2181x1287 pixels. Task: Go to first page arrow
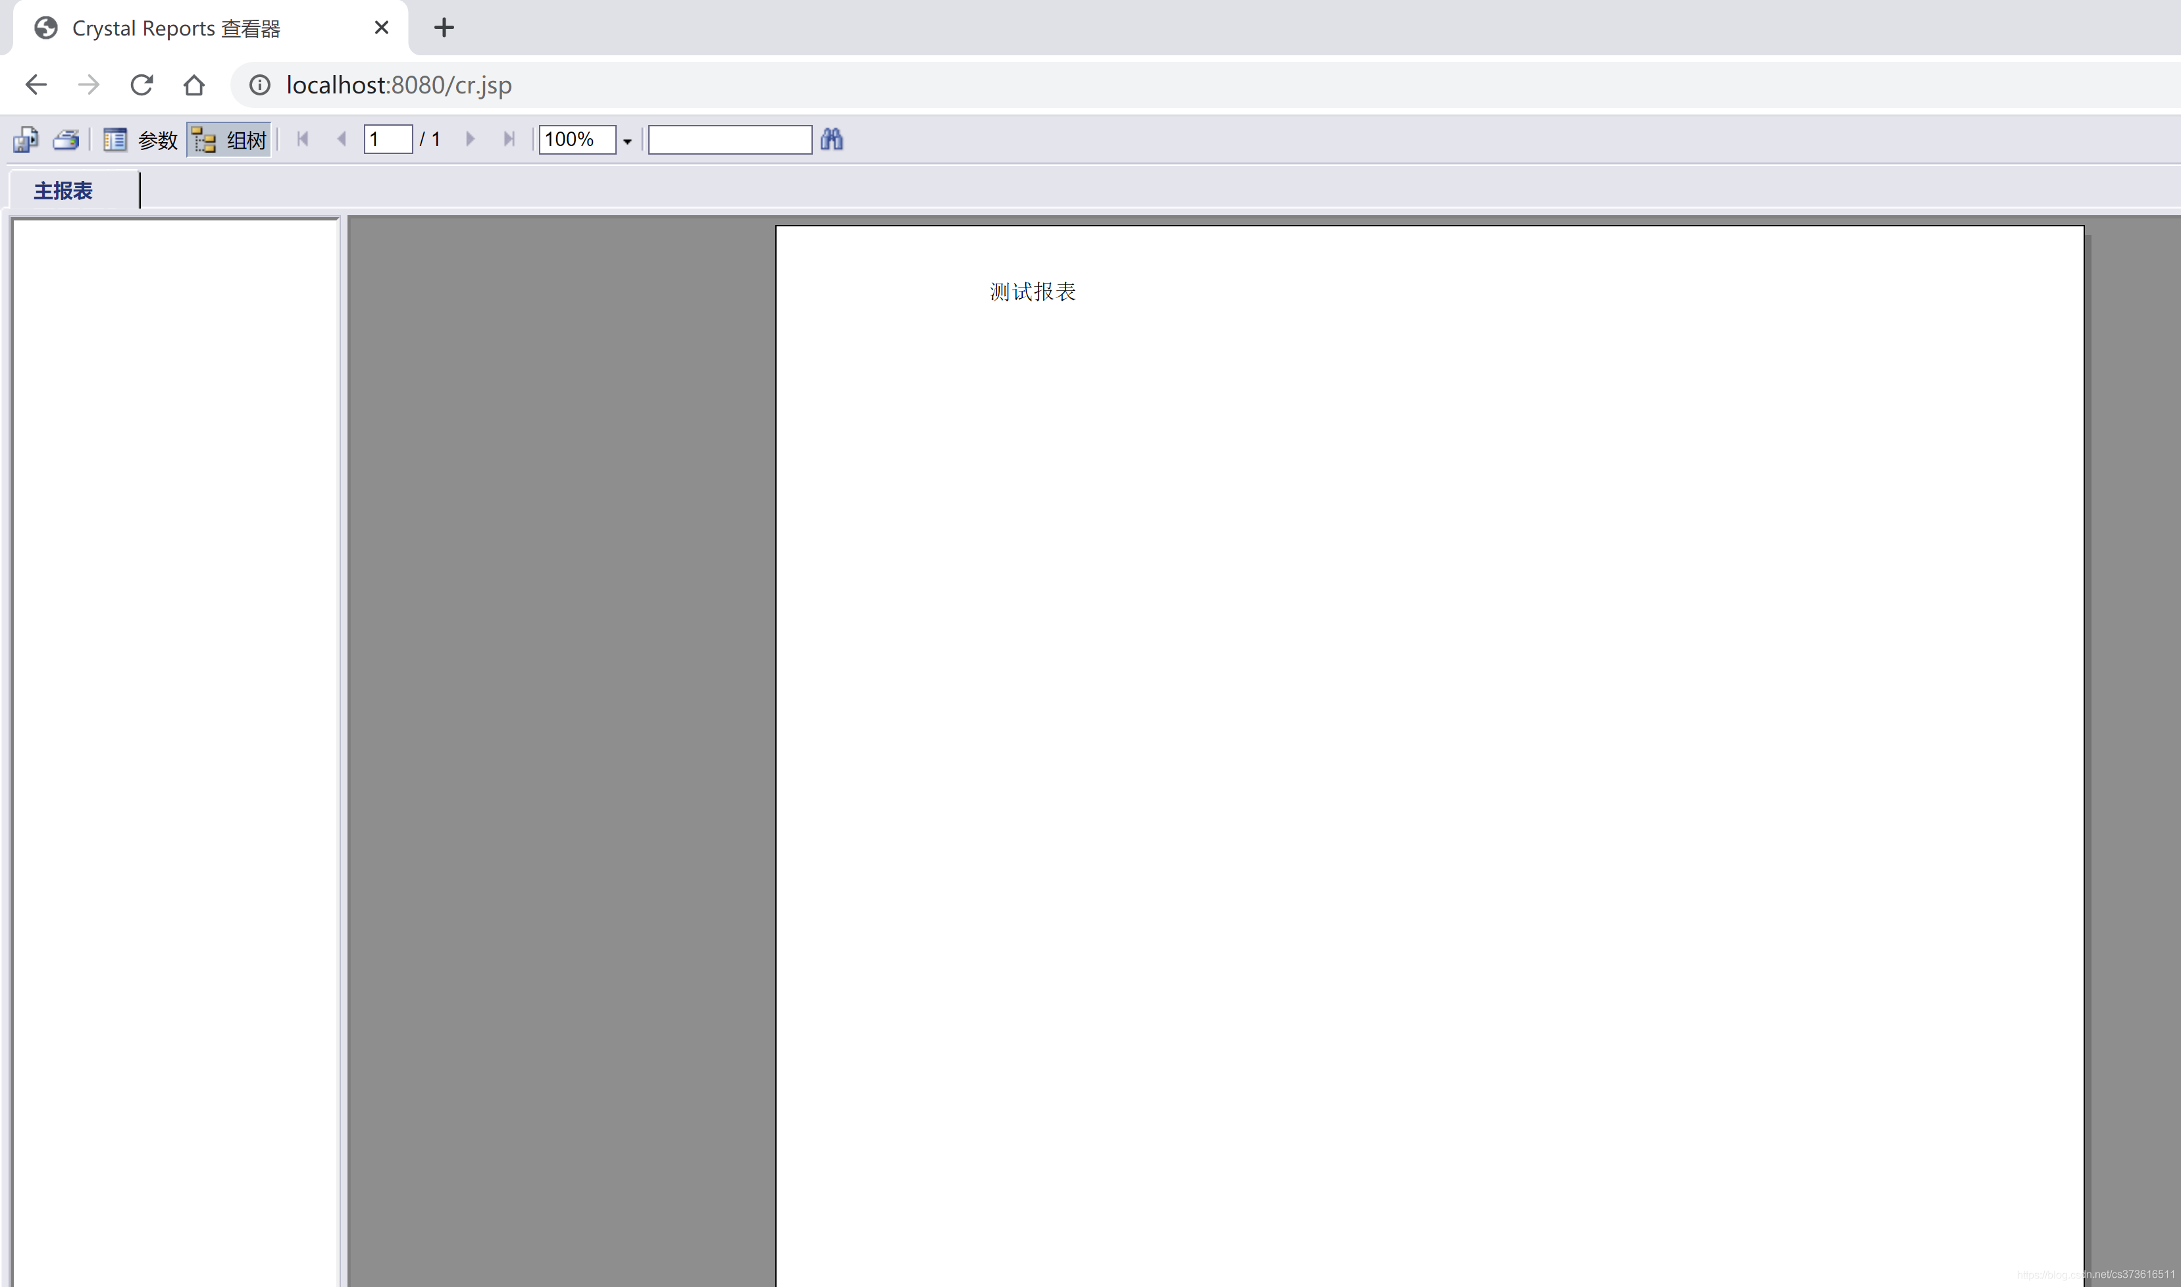pyautogui.click(x=303, y=139)
